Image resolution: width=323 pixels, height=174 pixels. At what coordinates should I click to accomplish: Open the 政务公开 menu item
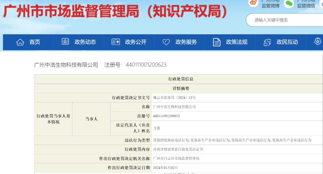click(136, 42)
